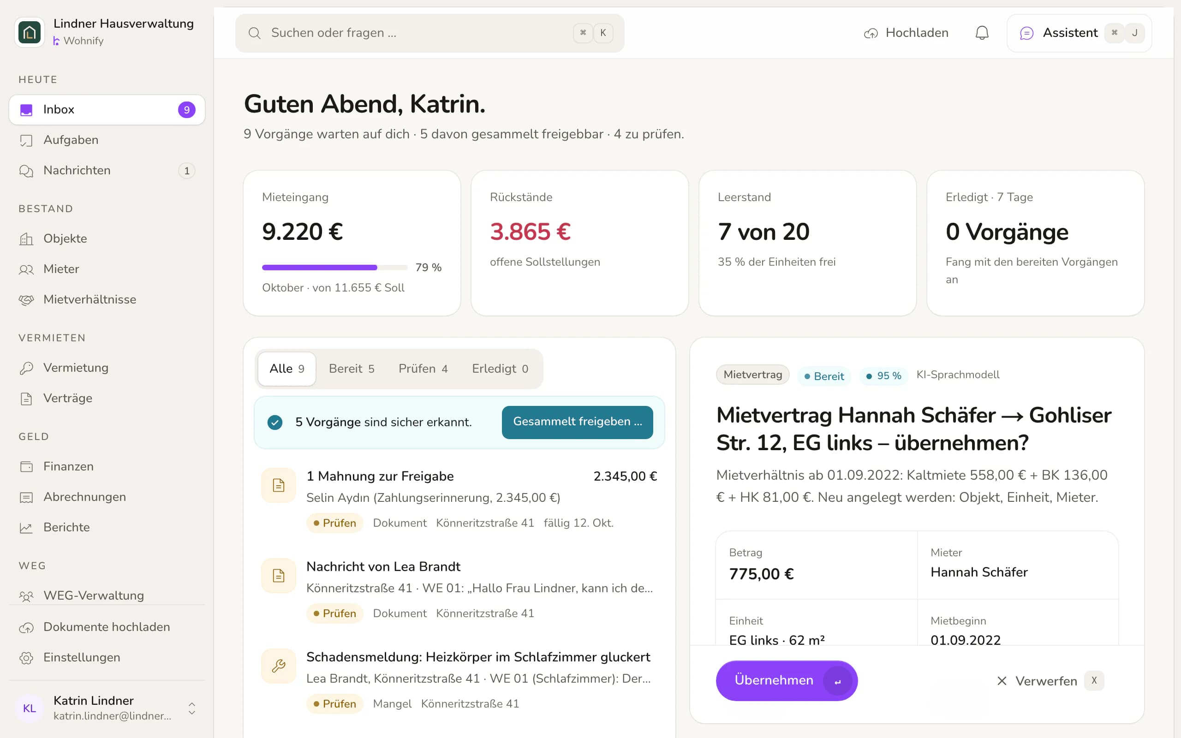The image size is (1181, 738).
Task: Click the purple Übernehmen button
Action: click(787, 681)
